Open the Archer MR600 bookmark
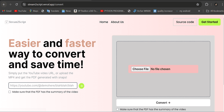The image size is (224, 112). click(x=142, y=11)
